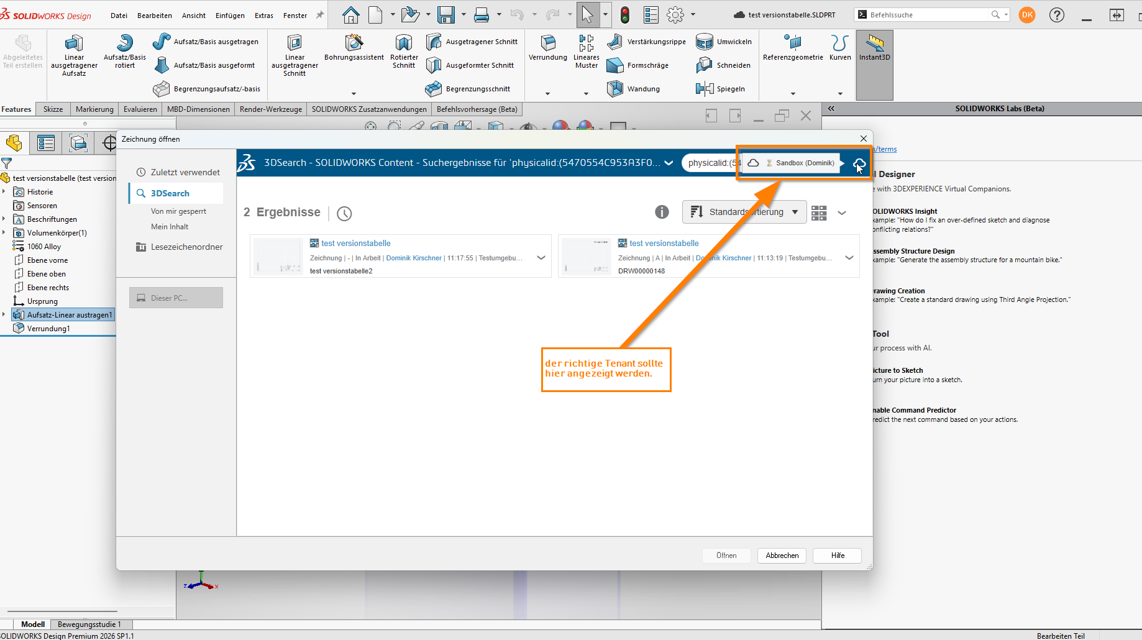1142x640 pixels.
Task: Click the search history clock icon
Action: pos(344,214)
